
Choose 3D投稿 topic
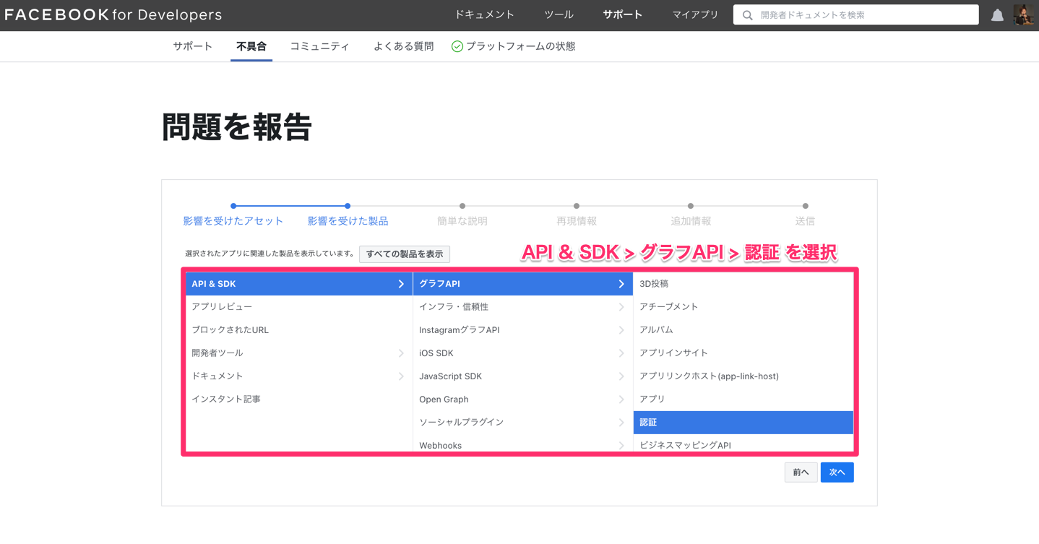click(743, 284)
